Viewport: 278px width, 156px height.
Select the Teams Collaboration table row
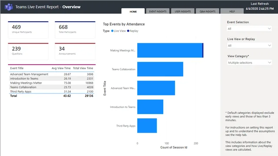click(x=52, y=87)
